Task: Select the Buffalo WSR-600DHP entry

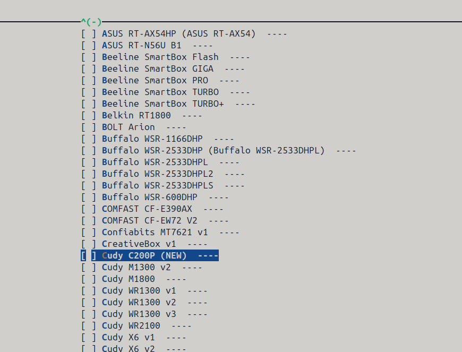Action: coord(155,198)
